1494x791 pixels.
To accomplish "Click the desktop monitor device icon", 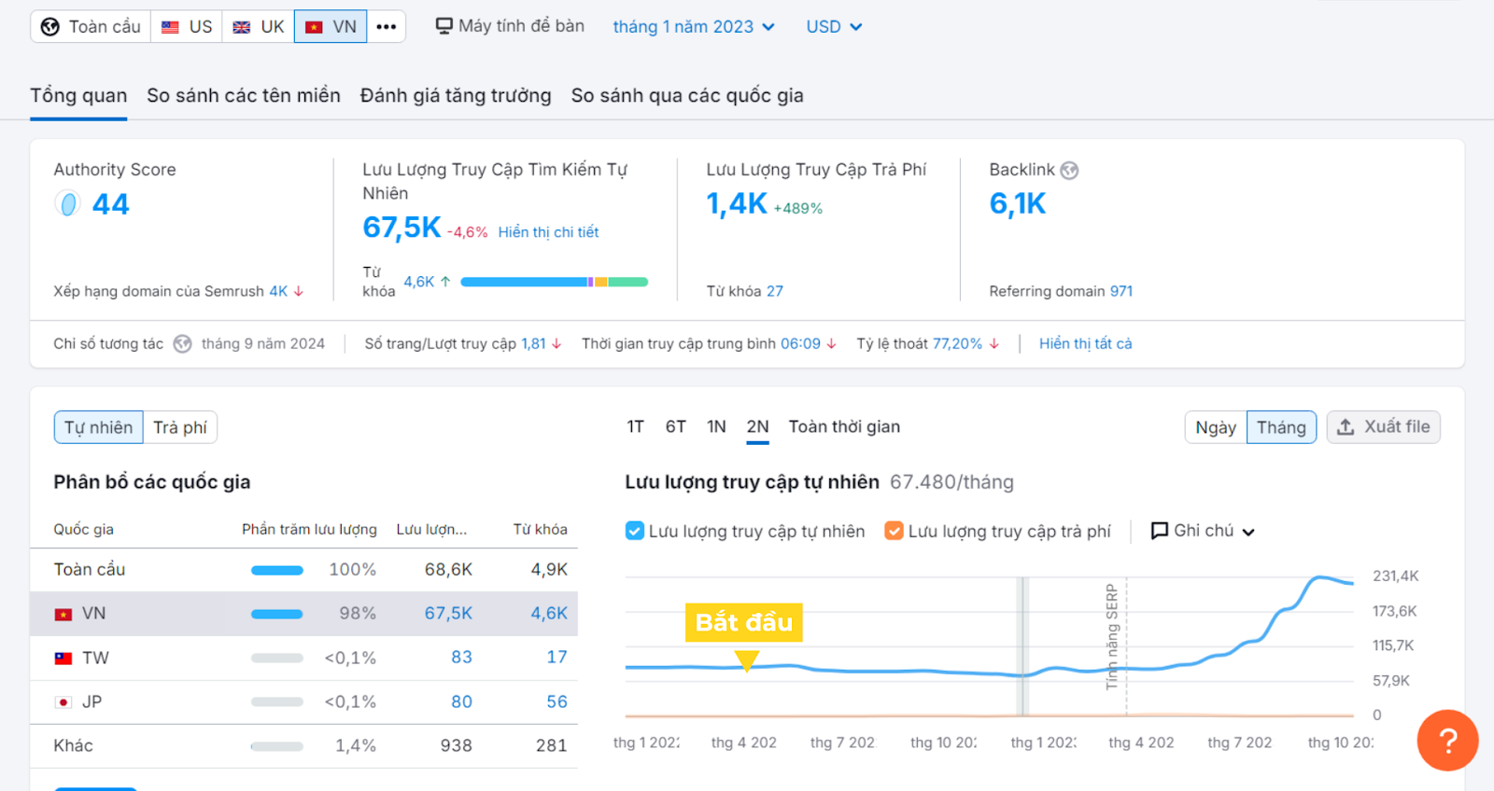I will 444,26.
